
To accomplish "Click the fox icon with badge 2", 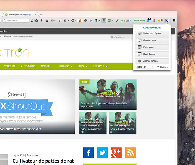I will [x=160, y=20].
